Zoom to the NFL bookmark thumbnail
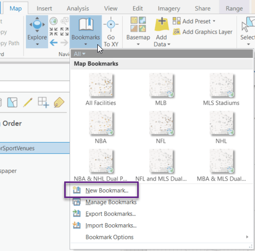The width and height of the screenshot is (255, 251). pos(161,123)
